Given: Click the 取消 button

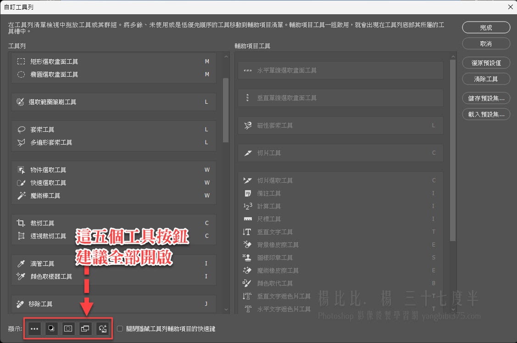Looking at the screenshot, I should [x=486, y=44].
